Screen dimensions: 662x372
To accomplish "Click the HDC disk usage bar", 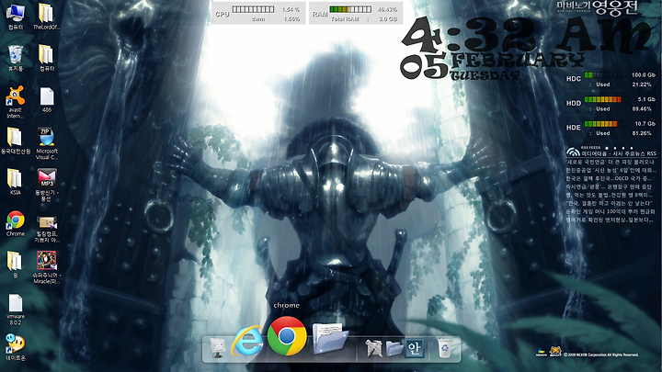I will click(605, 75).
